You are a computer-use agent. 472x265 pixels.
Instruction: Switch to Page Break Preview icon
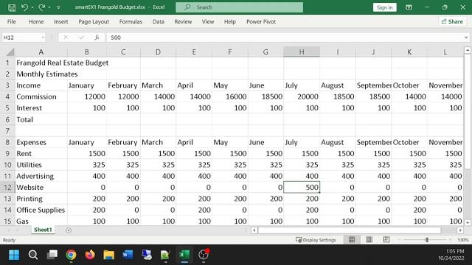tap(386, 239)
